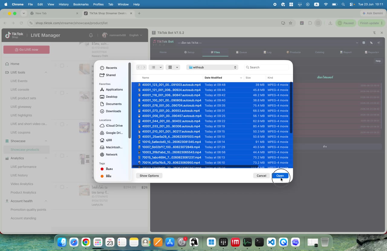Click the file list vertical scrollbar

(x=291, y=108)
